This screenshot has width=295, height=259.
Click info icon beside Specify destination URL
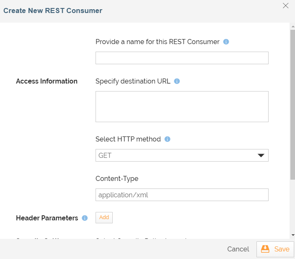[177, 81]
